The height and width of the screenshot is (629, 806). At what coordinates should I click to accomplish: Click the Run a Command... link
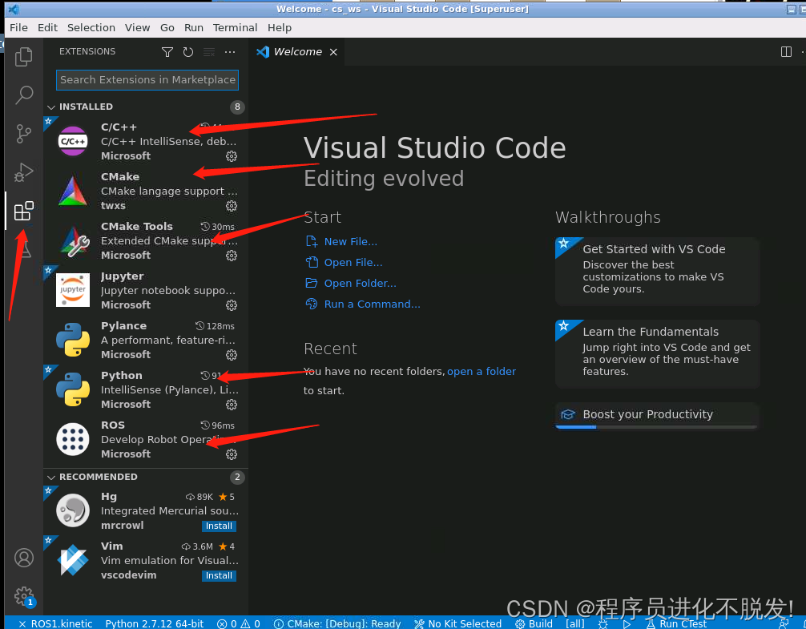click(x=373, y=304)
